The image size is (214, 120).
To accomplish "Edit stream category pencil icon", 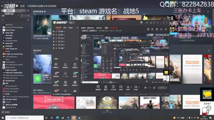I will (x=96, y=31).
